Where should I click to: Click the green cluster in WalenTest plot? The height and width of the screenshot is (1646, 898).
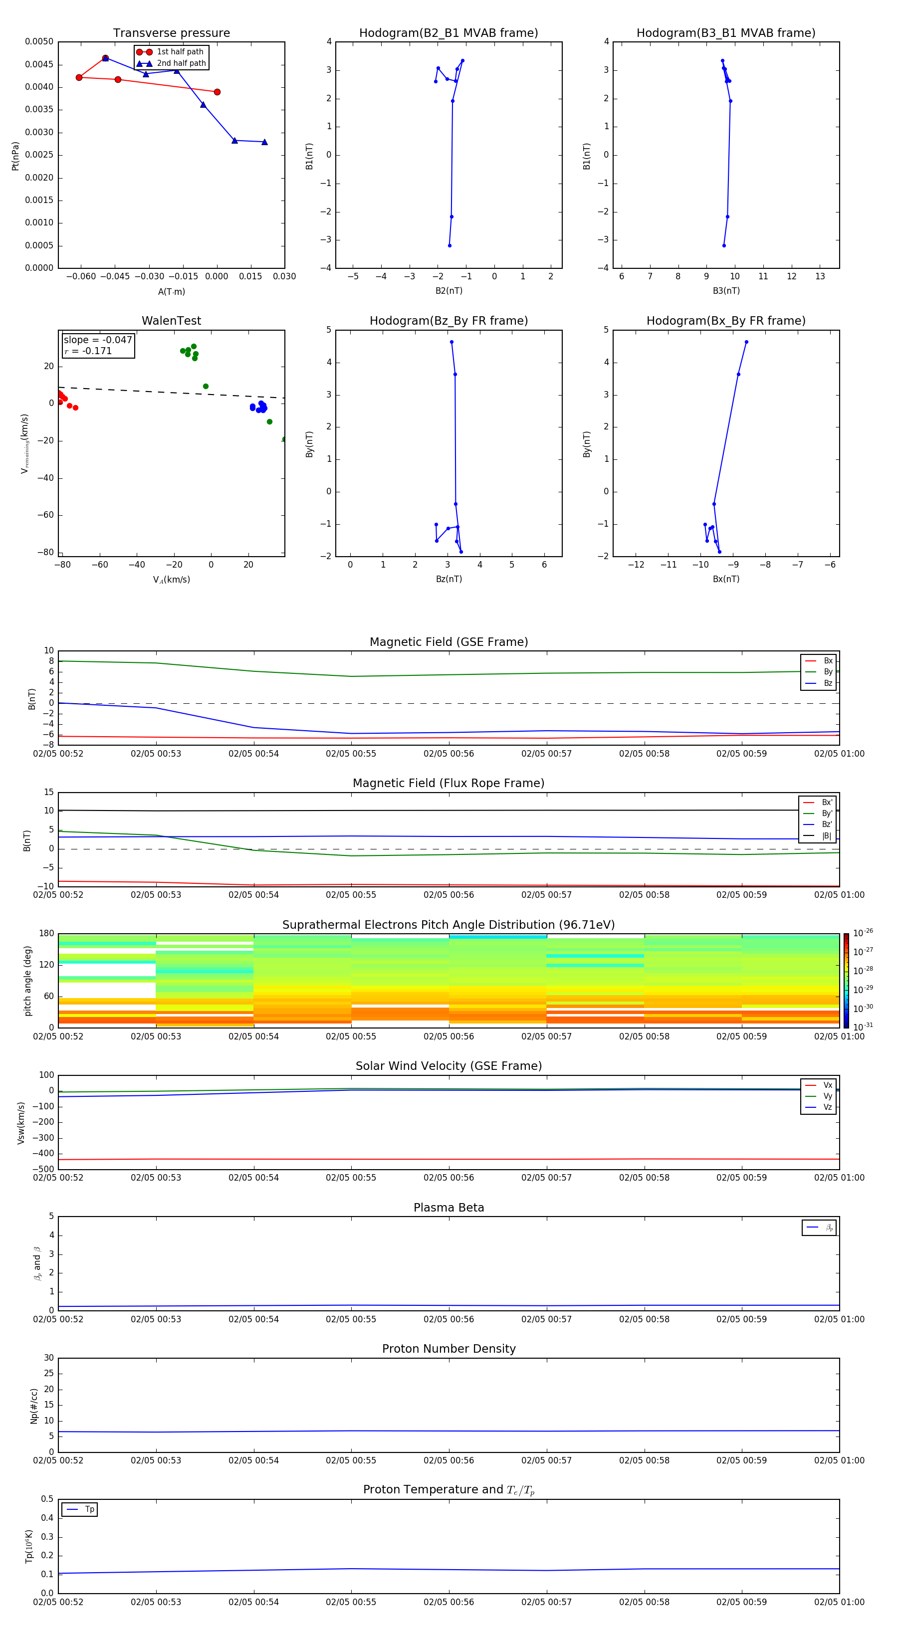point(190,352)
